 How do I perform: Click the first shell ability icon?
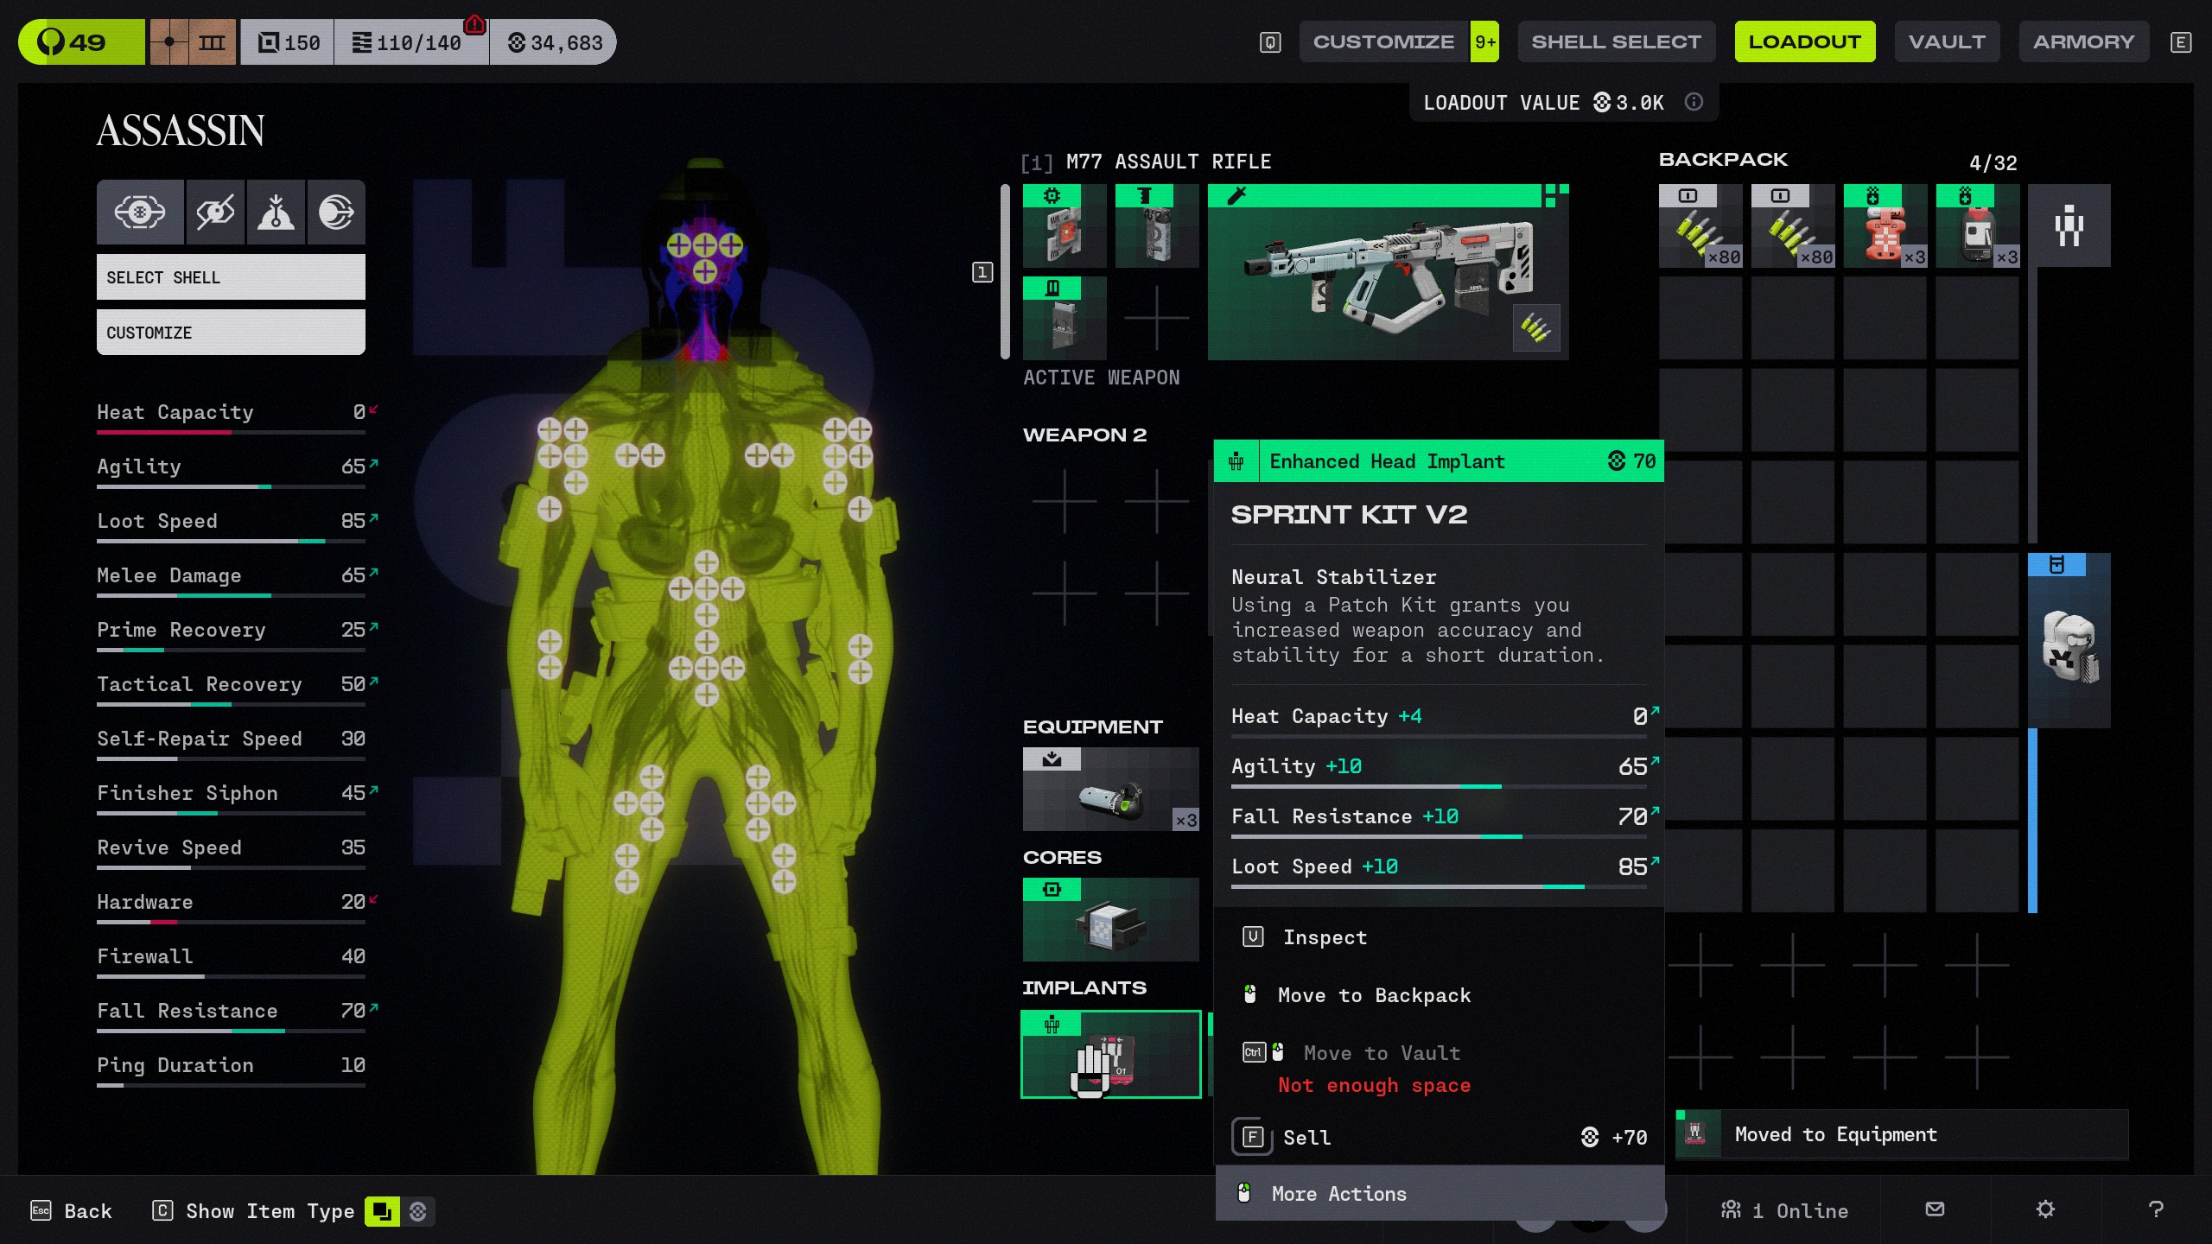tap(140, 212)
